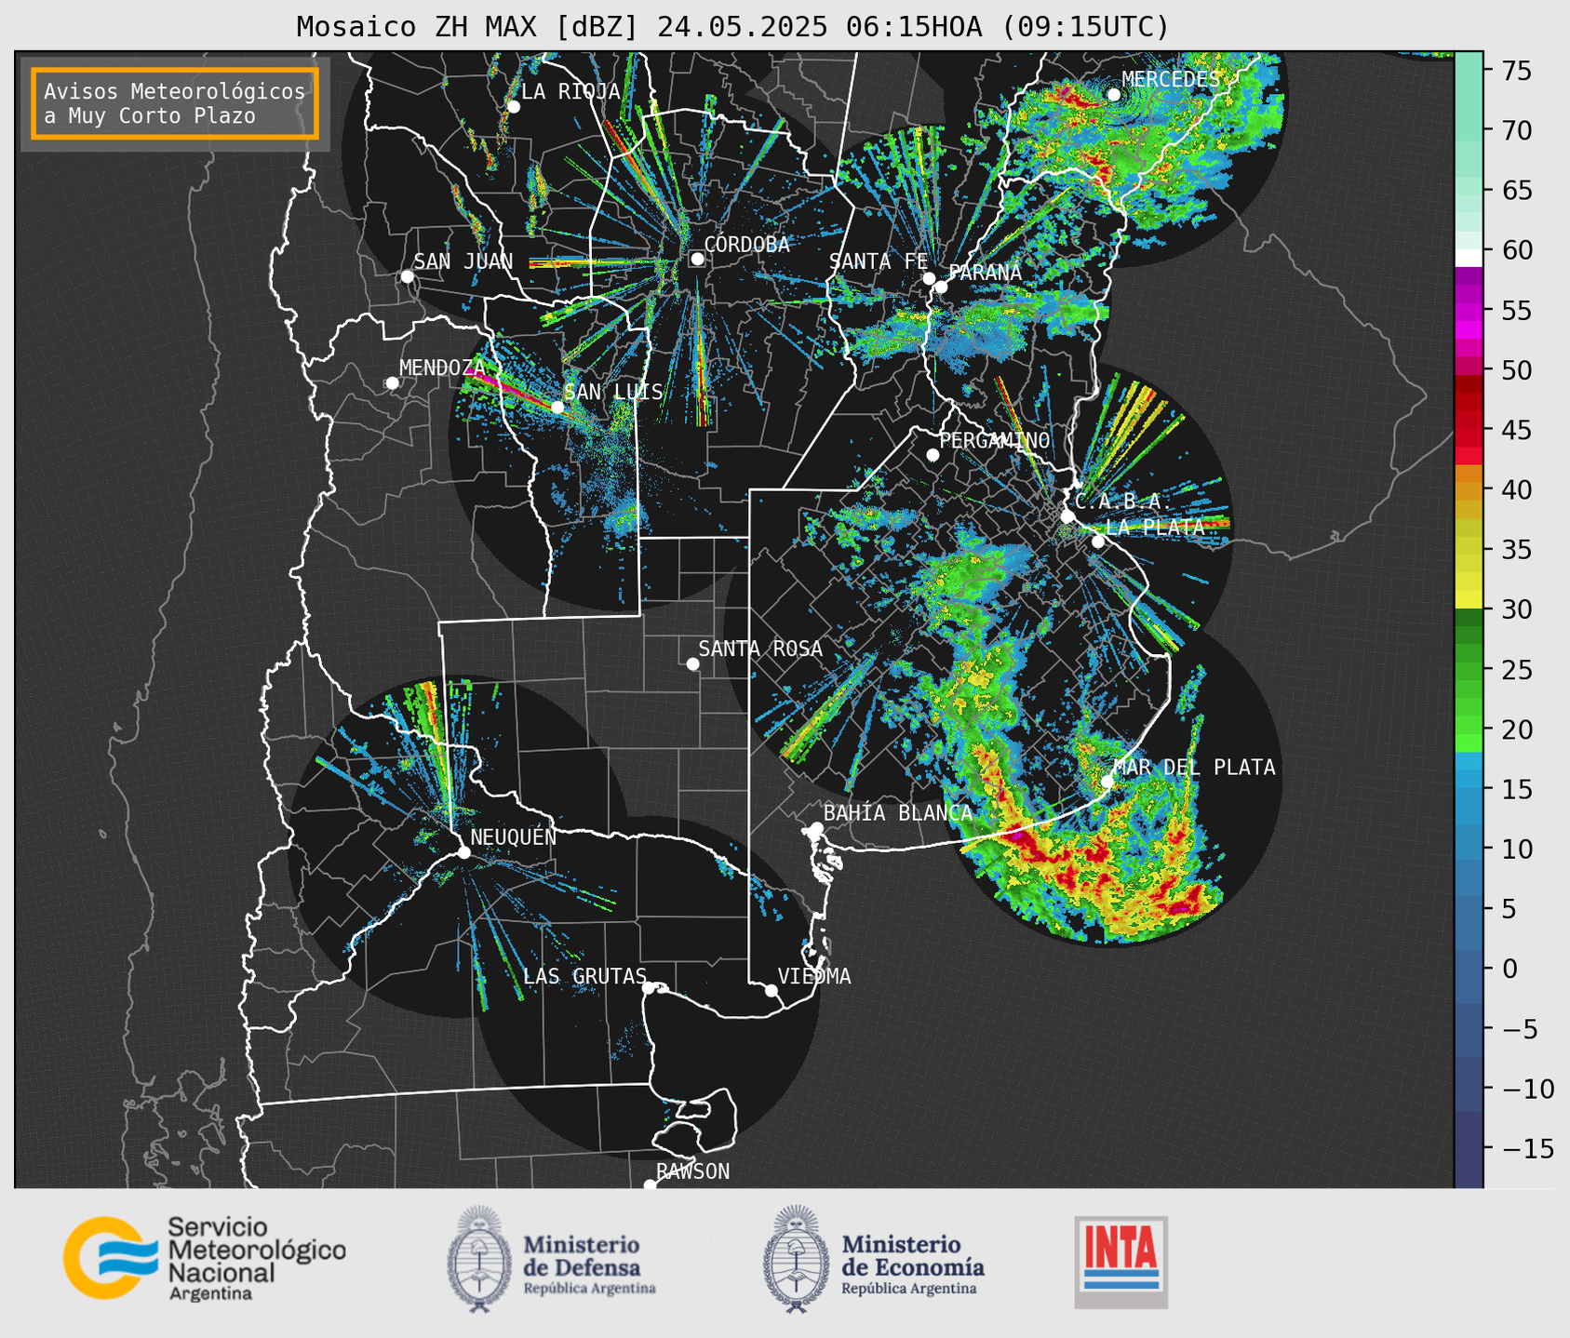Click the Ministerio de Economía emblem
This screenshot has width=1570, height=1338.
[796, 1259]
